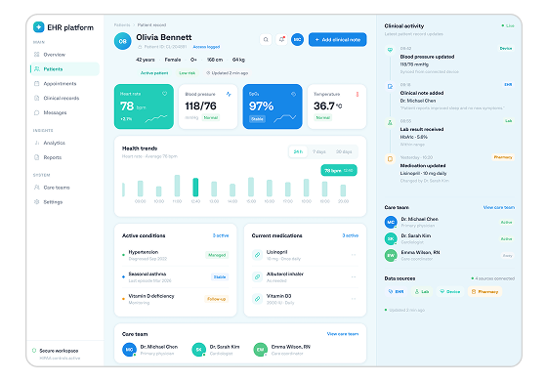Click the thermometer icon on Temperature card
This screenshot has height=381, width=547.
(x=357, y=94)
